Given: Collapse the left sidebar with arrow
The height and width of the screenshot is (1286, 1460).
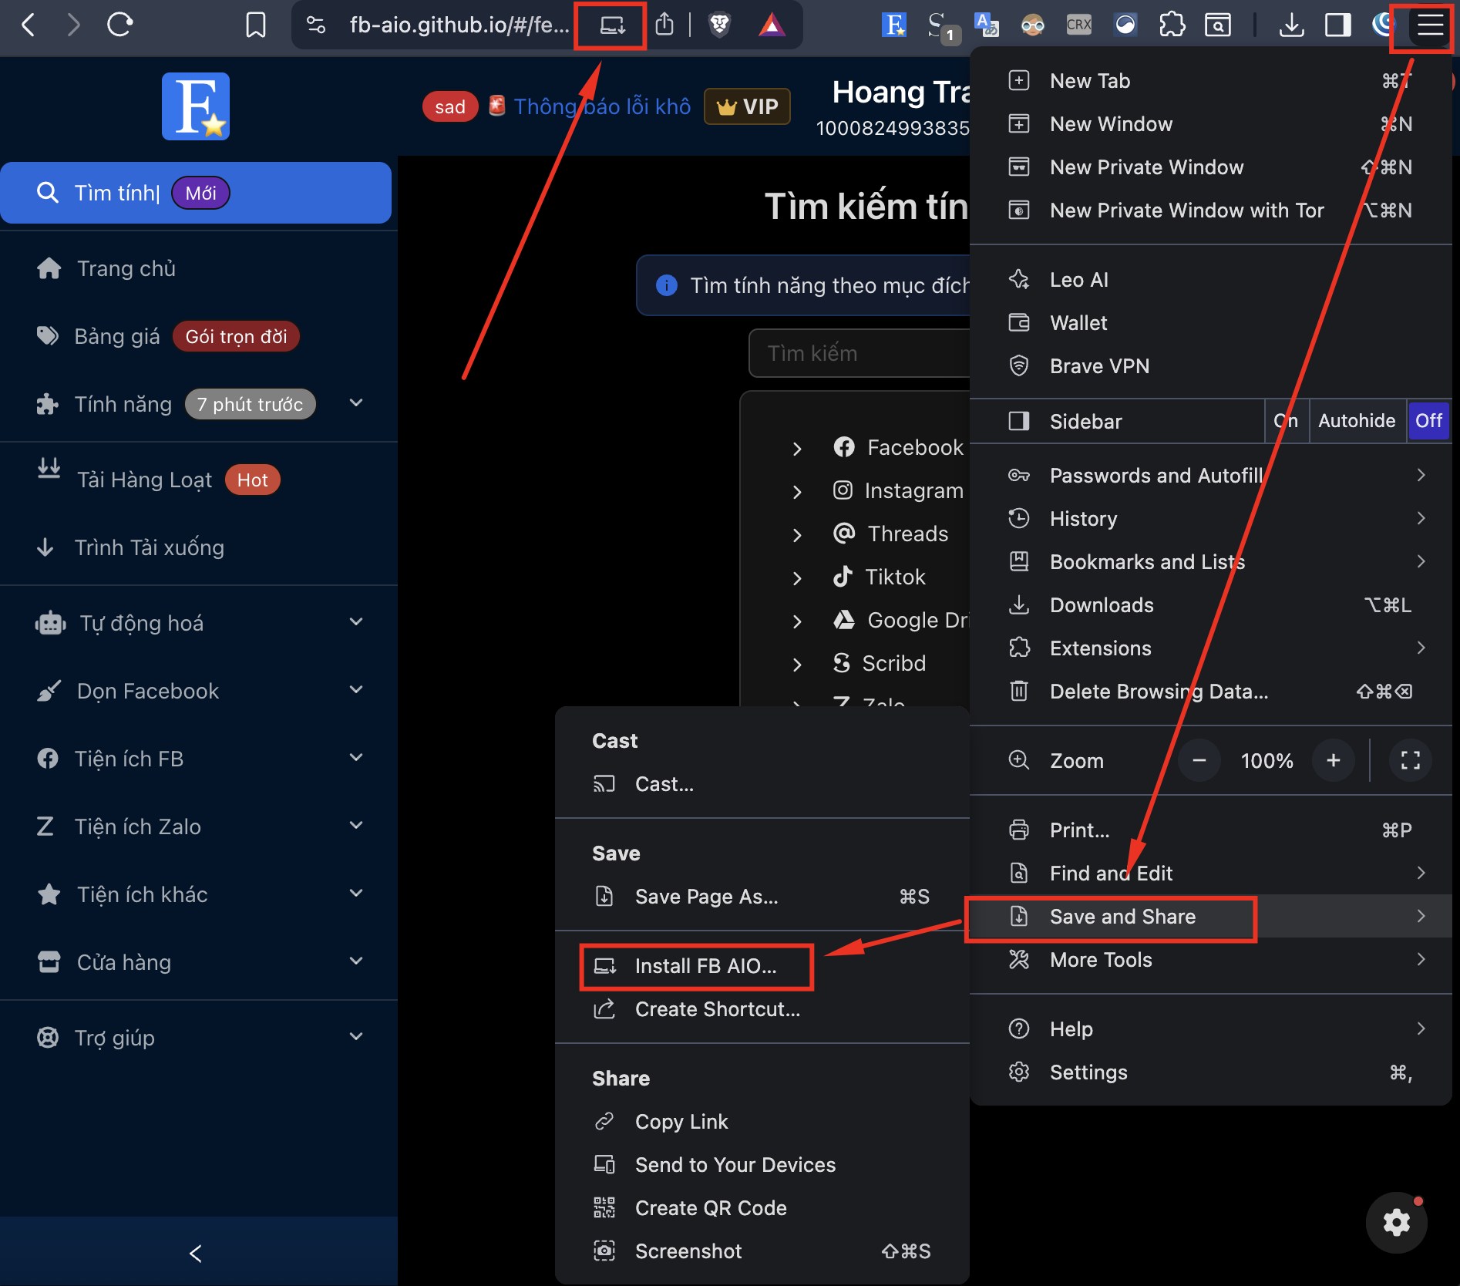Looking at the screenshot, I should tap(196, 1254).
